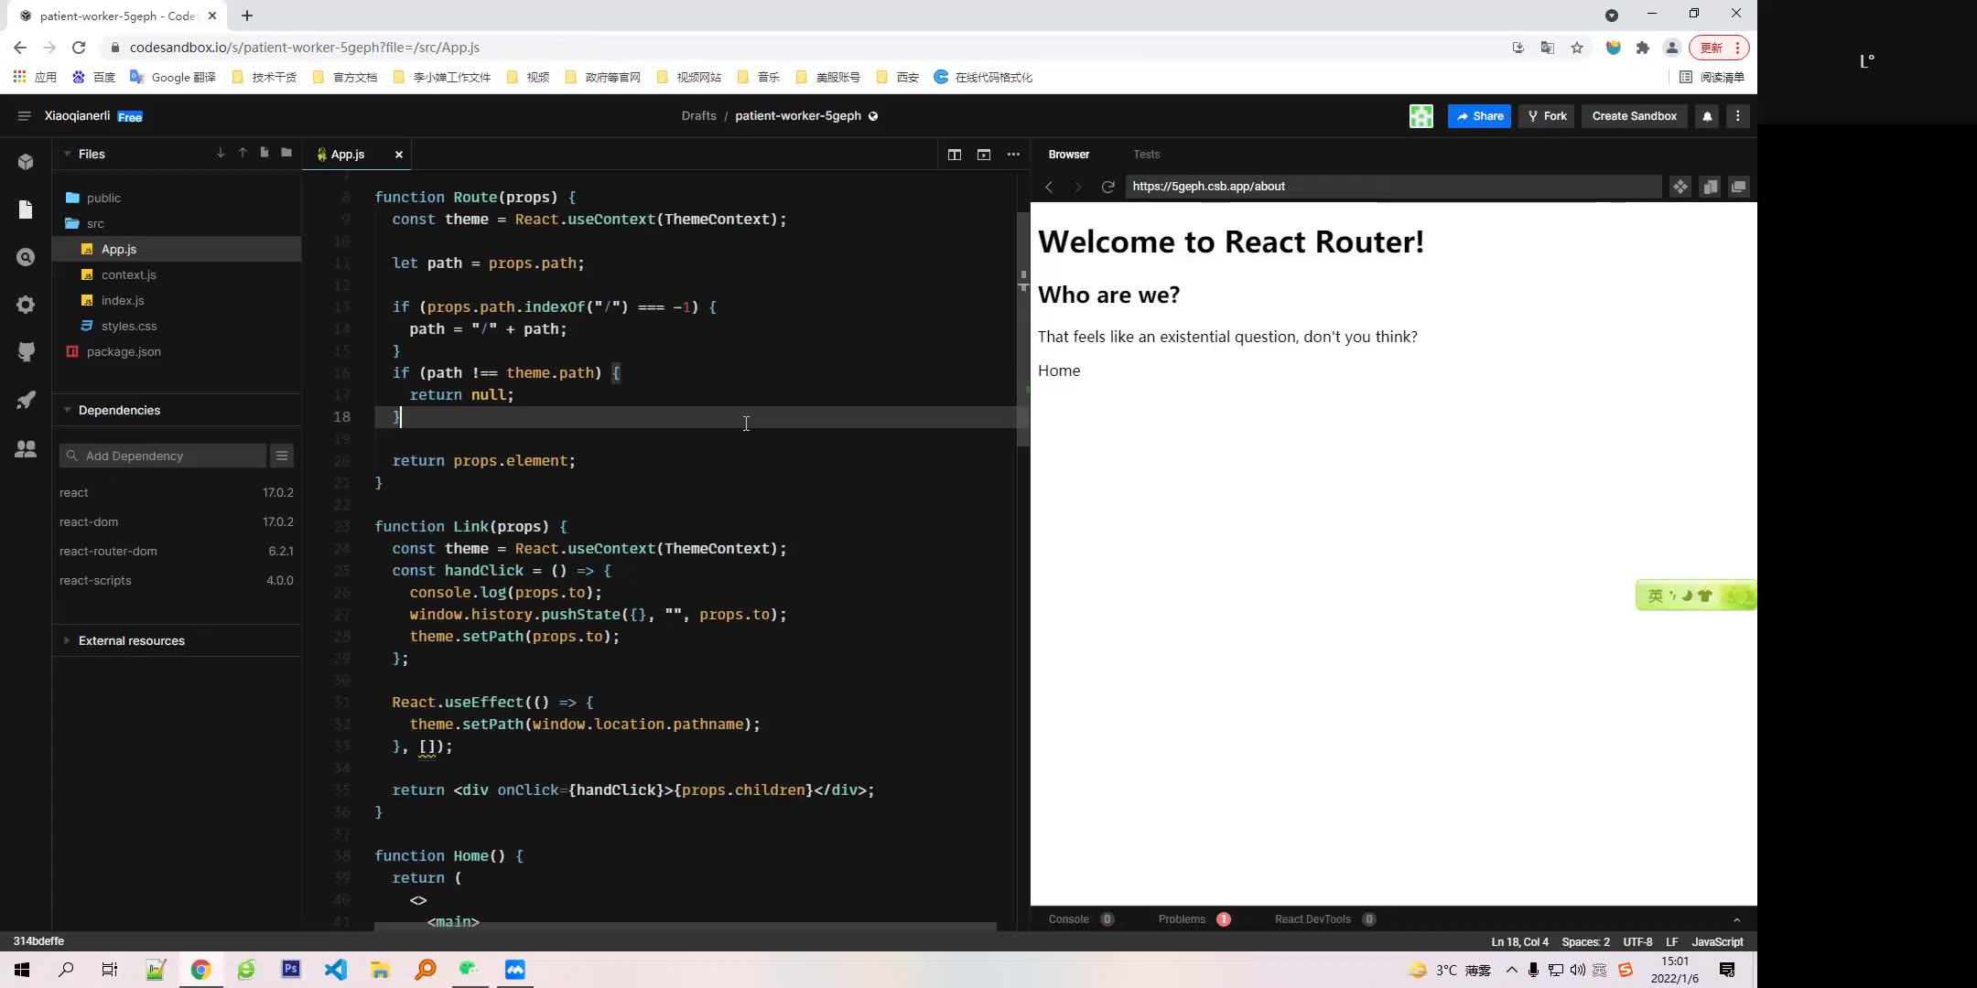Click the Fork button
The height and width of the screenshot is (988, 1977).
point(1547,116)
